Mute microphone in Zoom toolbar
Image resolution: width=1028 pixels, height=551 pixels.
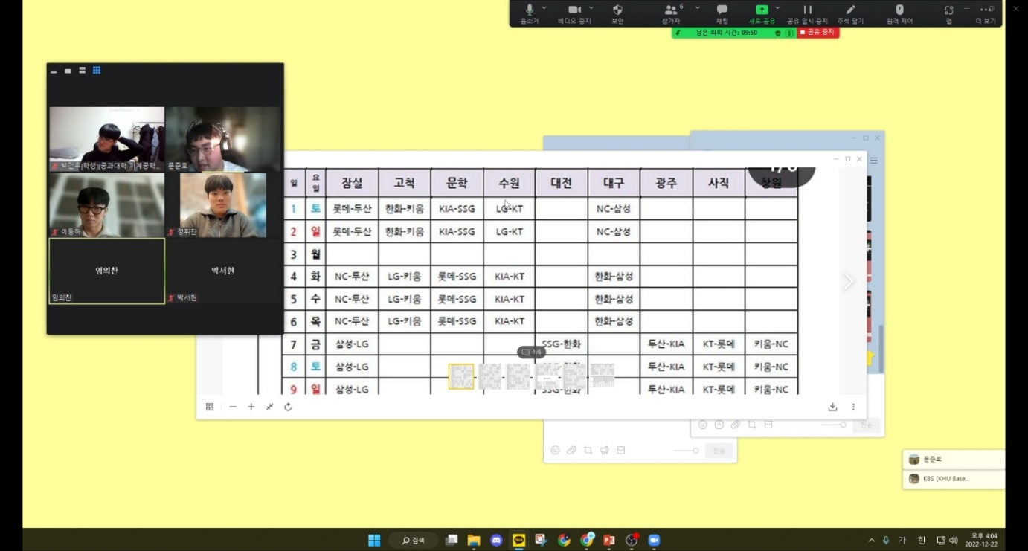tap(530, 13)
